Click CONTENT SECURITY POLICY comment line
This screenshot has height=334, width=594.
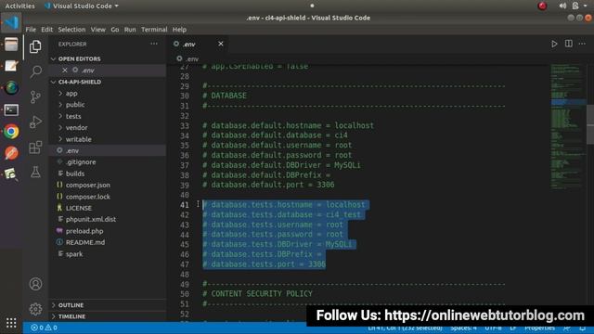click(257, 294)
